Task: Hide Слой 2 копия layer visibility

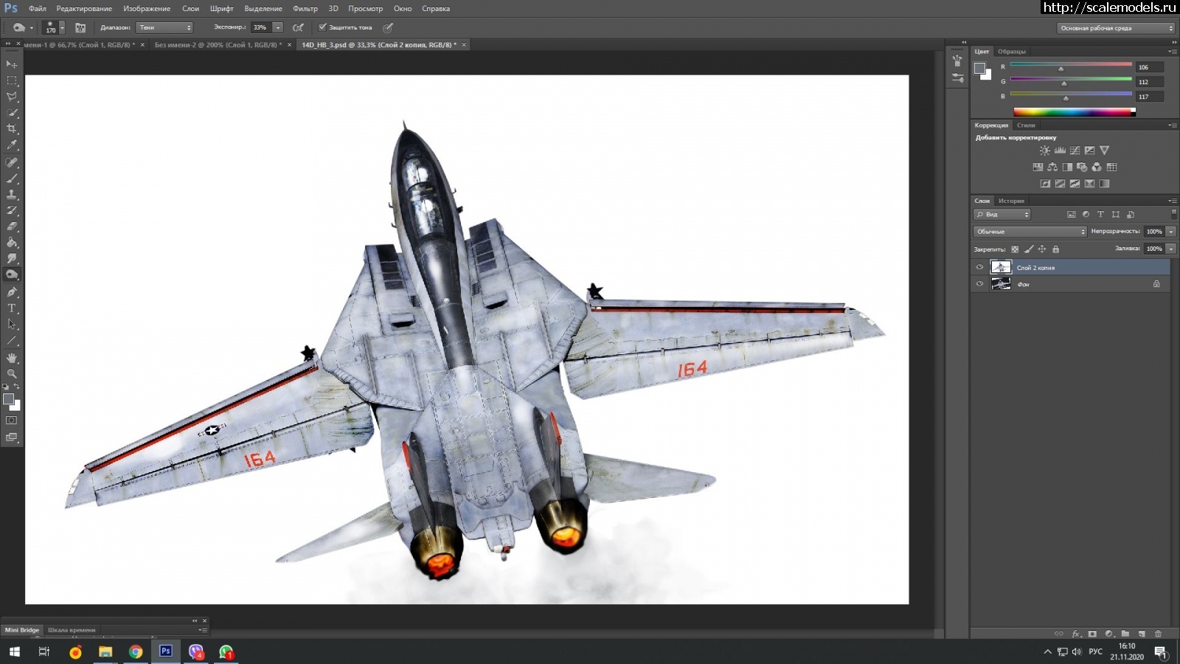Action: [979, 268]
